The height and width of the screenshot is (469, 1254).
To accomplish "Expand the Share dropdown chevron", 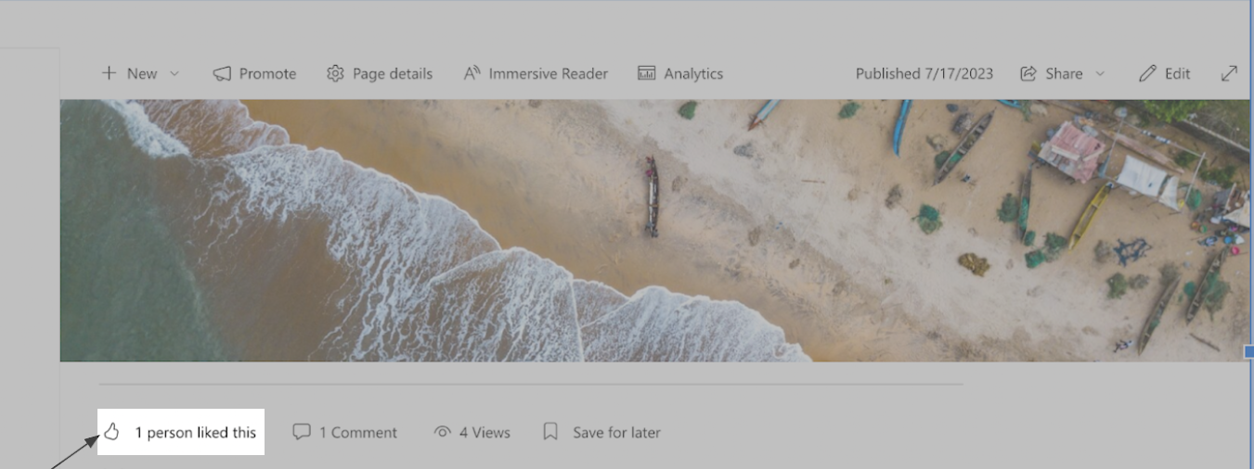I will pos(1101,73).
